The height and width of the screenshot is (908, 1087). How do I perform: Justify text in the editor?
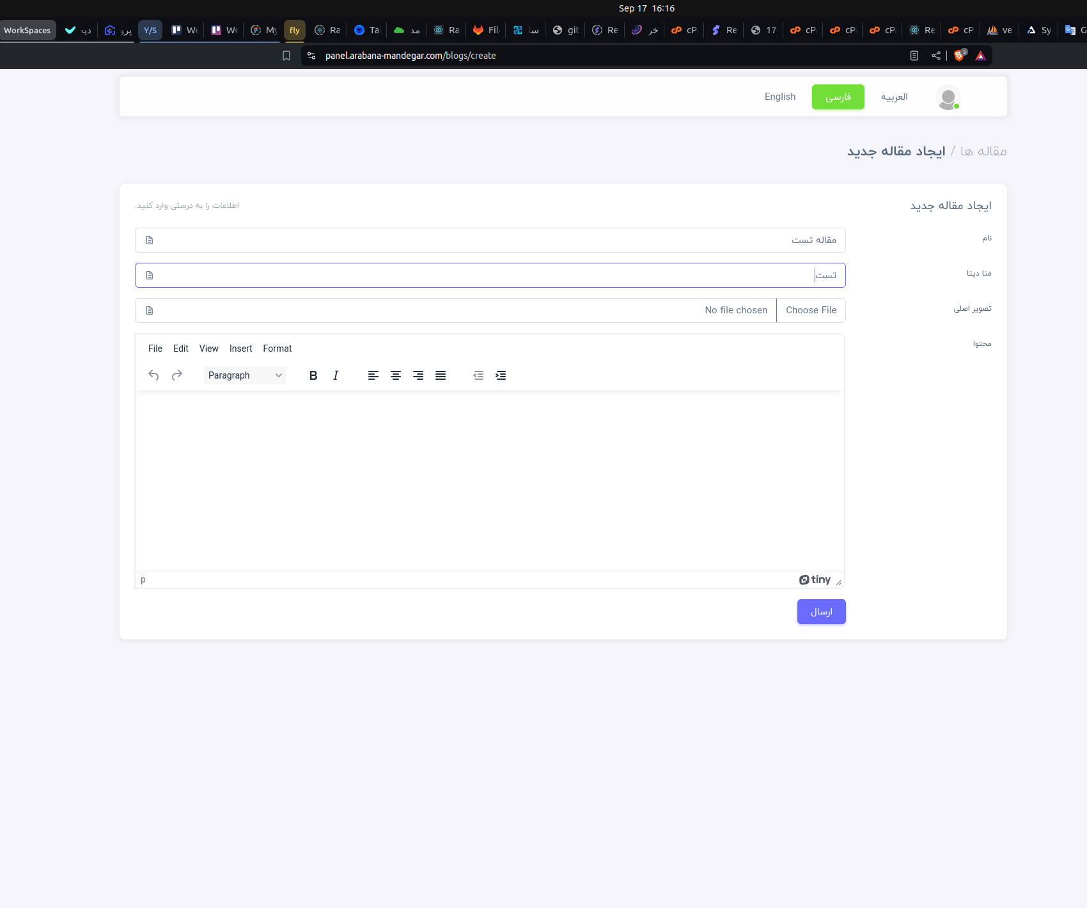pyautogui.click(x=441, y=375)
